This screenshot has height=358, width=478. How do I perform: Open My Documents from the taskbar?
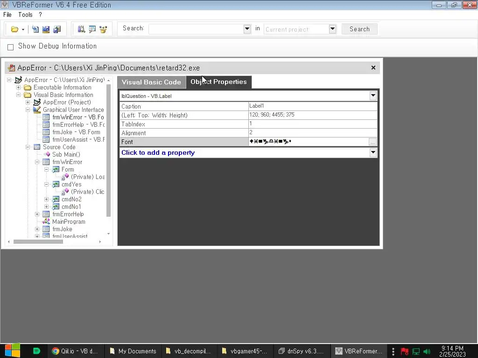click(133, 351)
